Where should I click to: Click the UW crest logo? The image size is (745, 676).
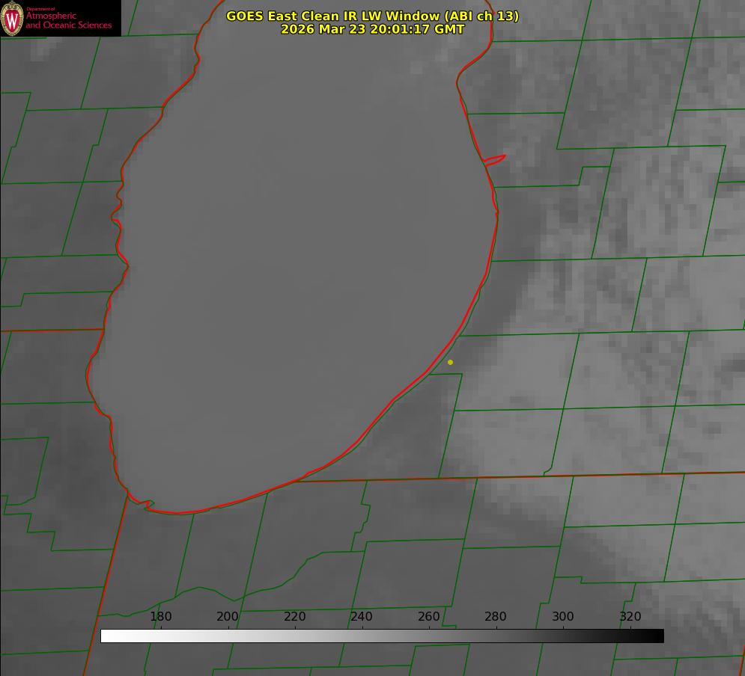pos(12,18)
